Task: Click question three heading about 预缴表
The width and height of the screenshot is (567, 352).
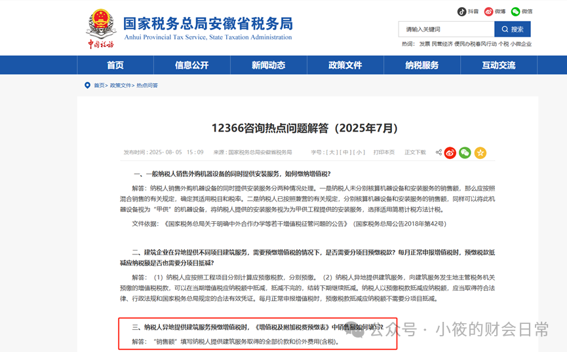Action: tap(258, 327)
